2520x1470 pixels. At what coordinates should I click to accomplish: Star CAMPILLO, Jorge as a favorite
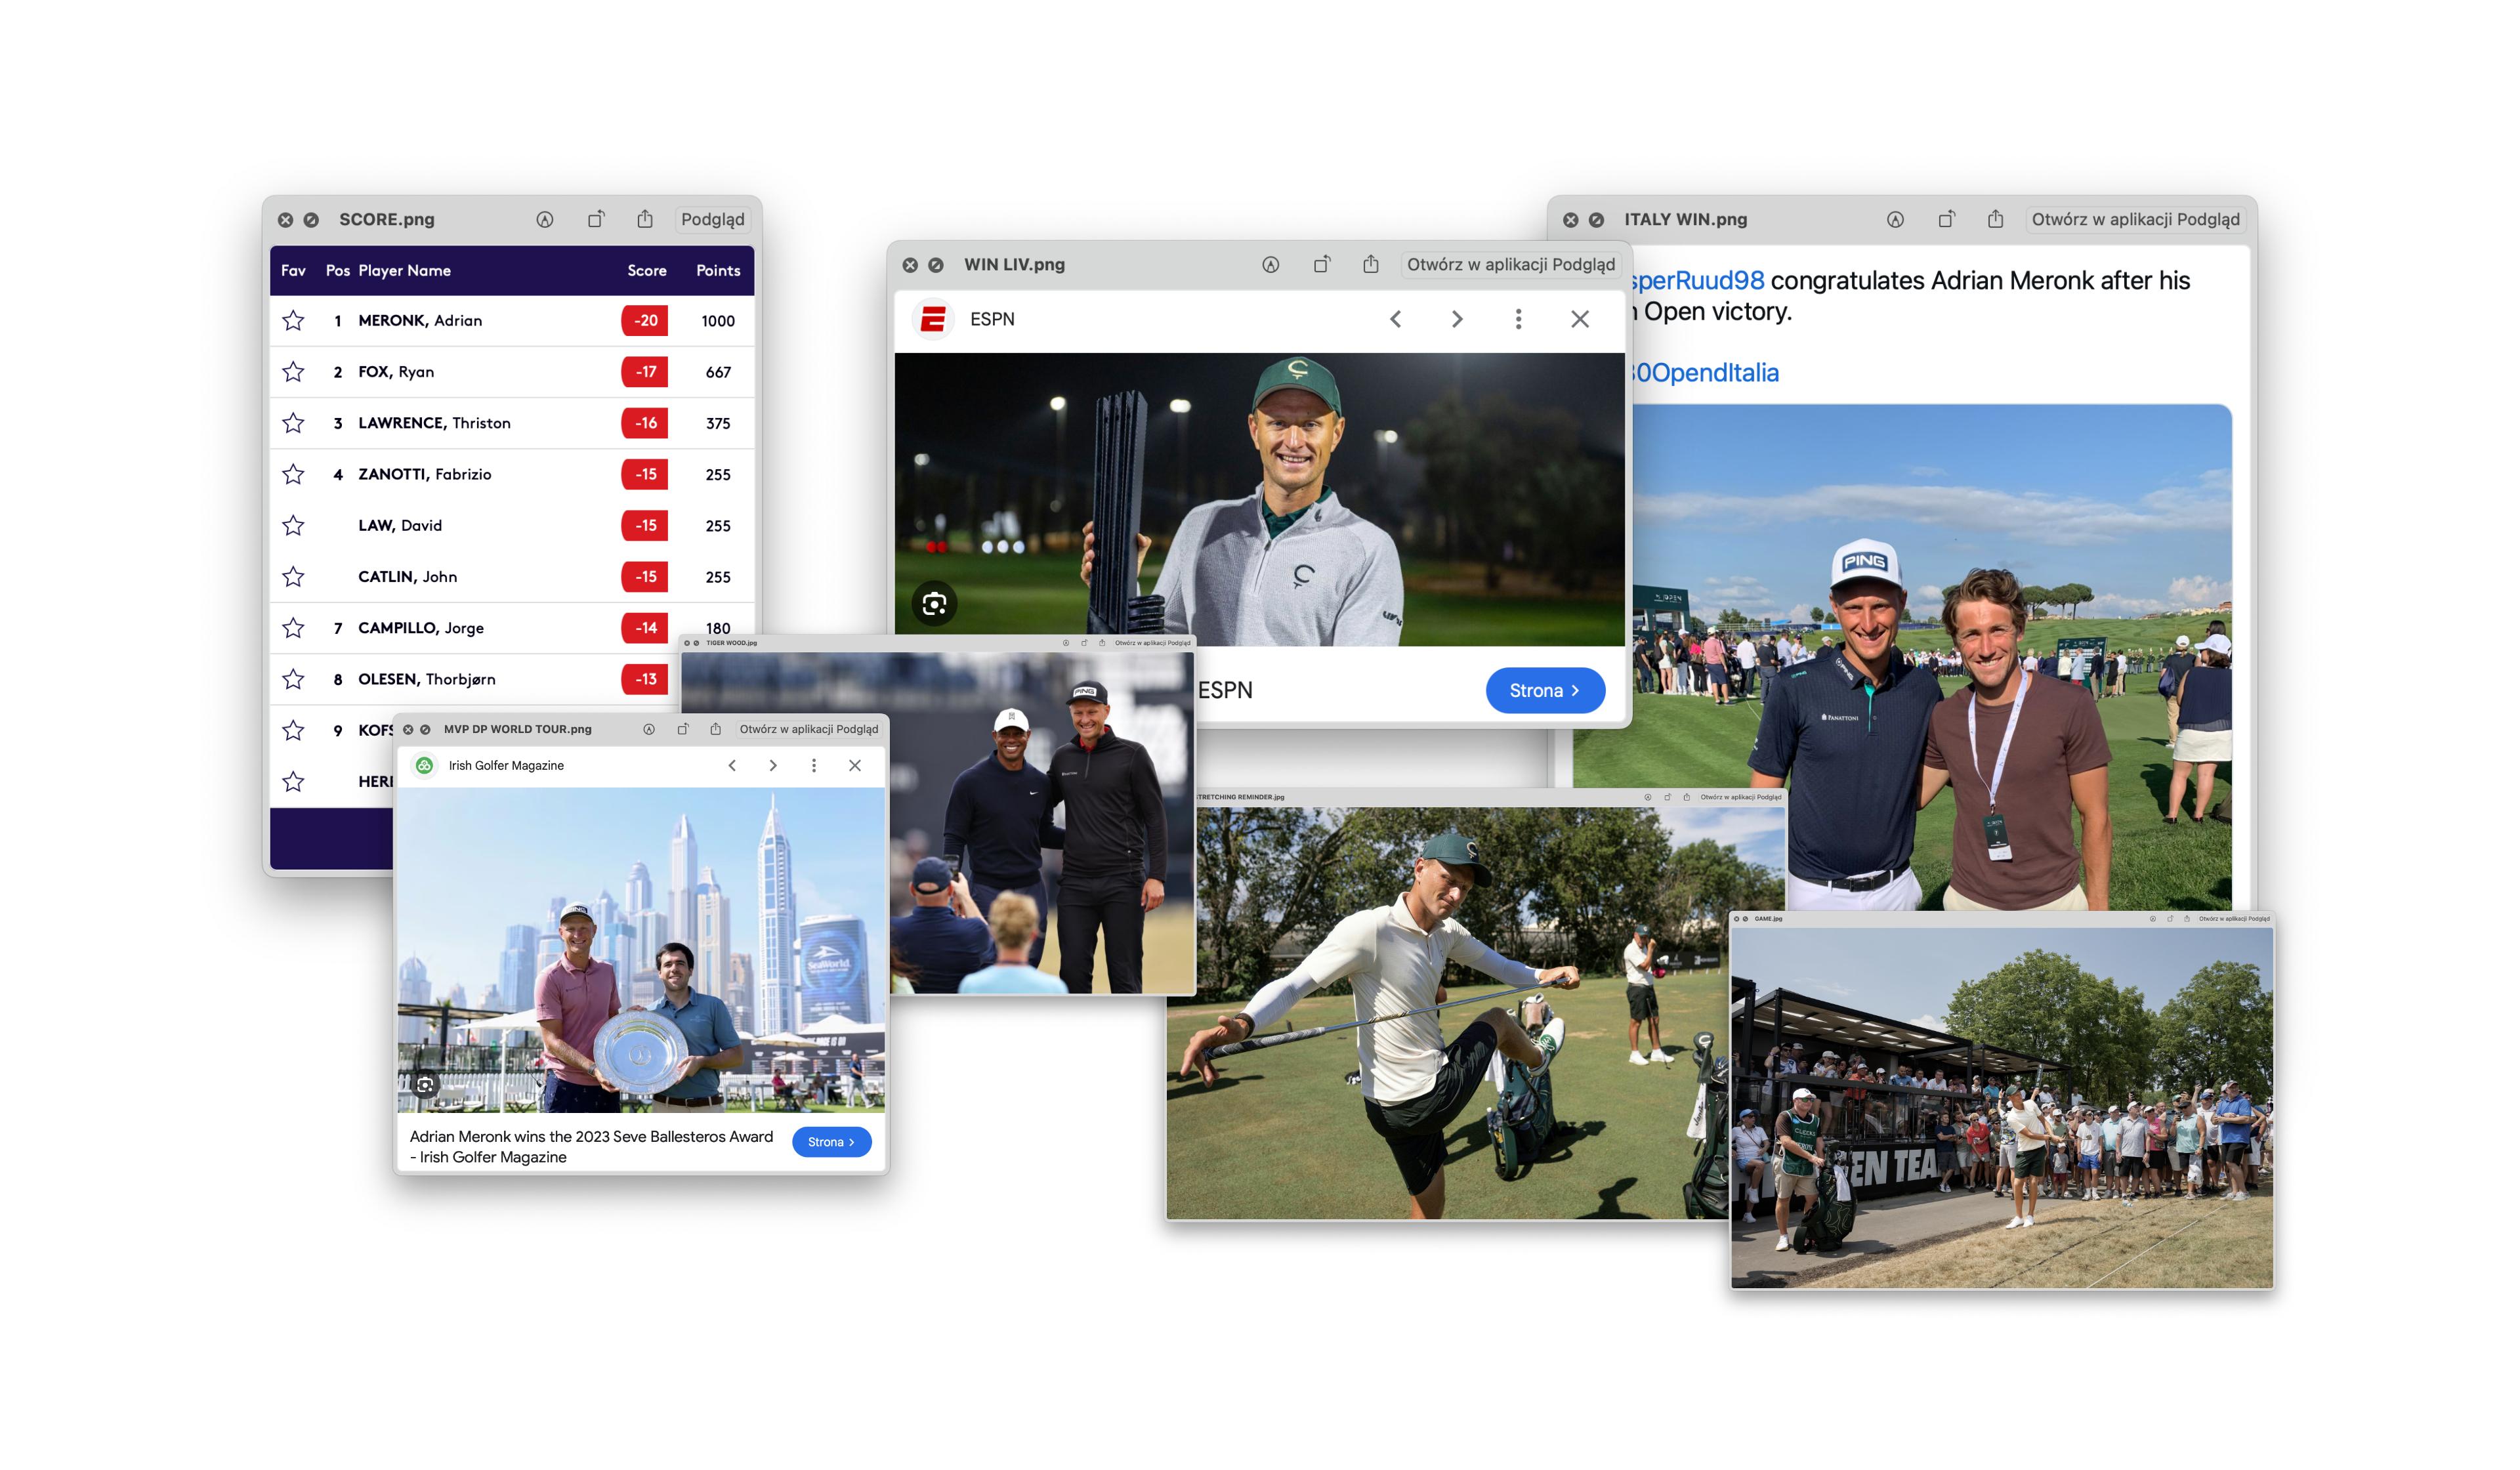click(293, 628)
